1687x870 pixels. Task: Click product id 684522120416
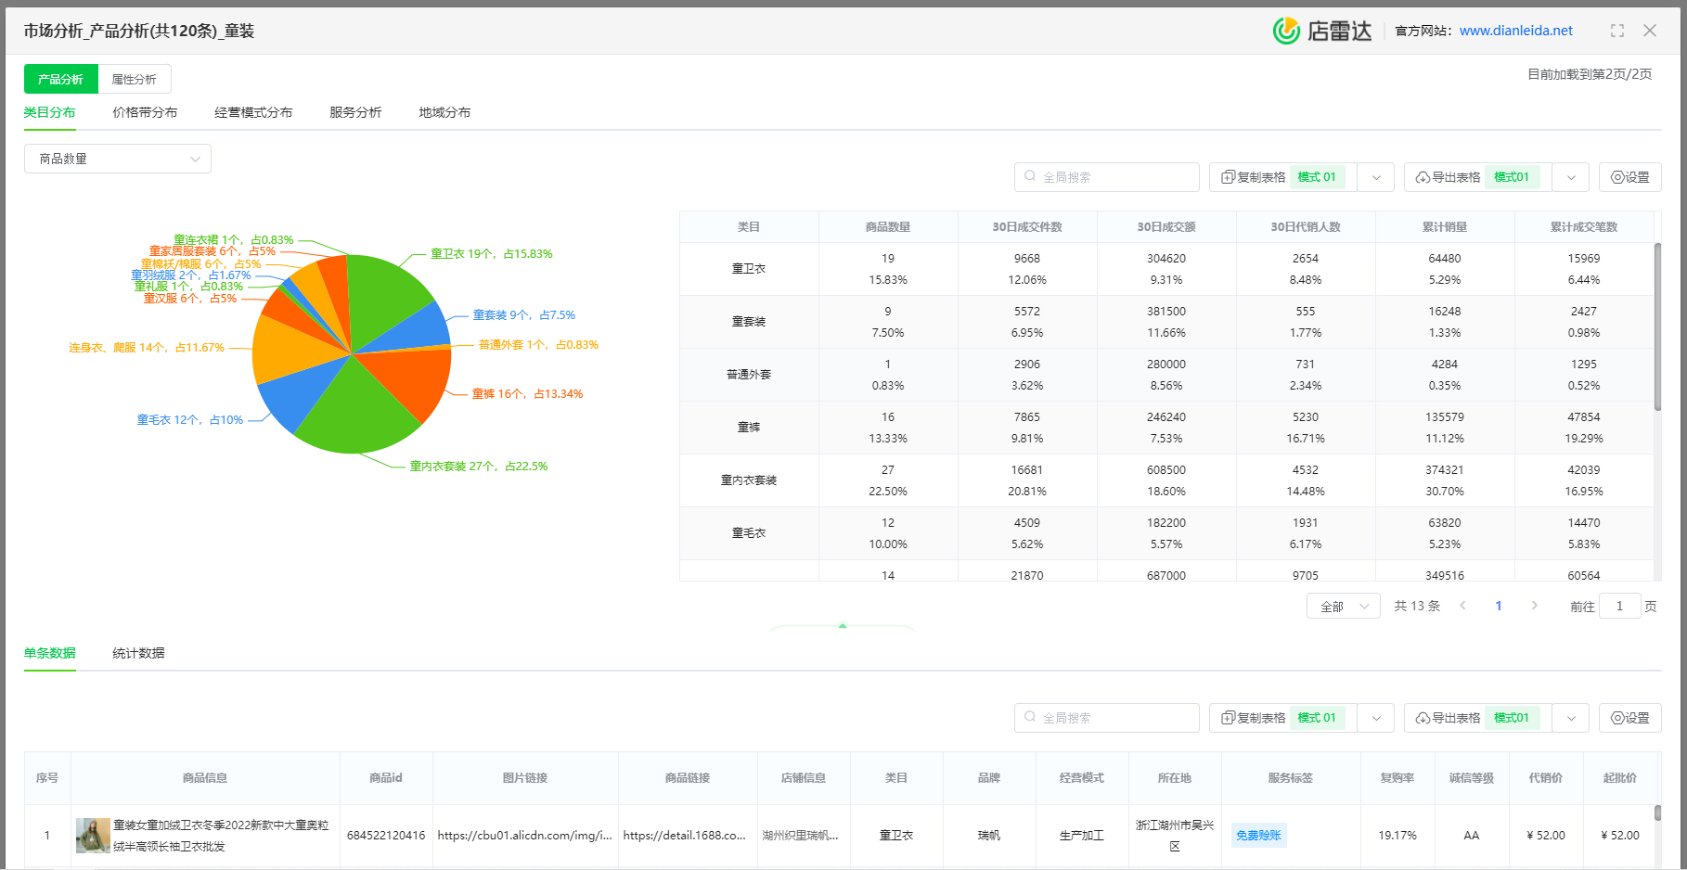point(386,836)
